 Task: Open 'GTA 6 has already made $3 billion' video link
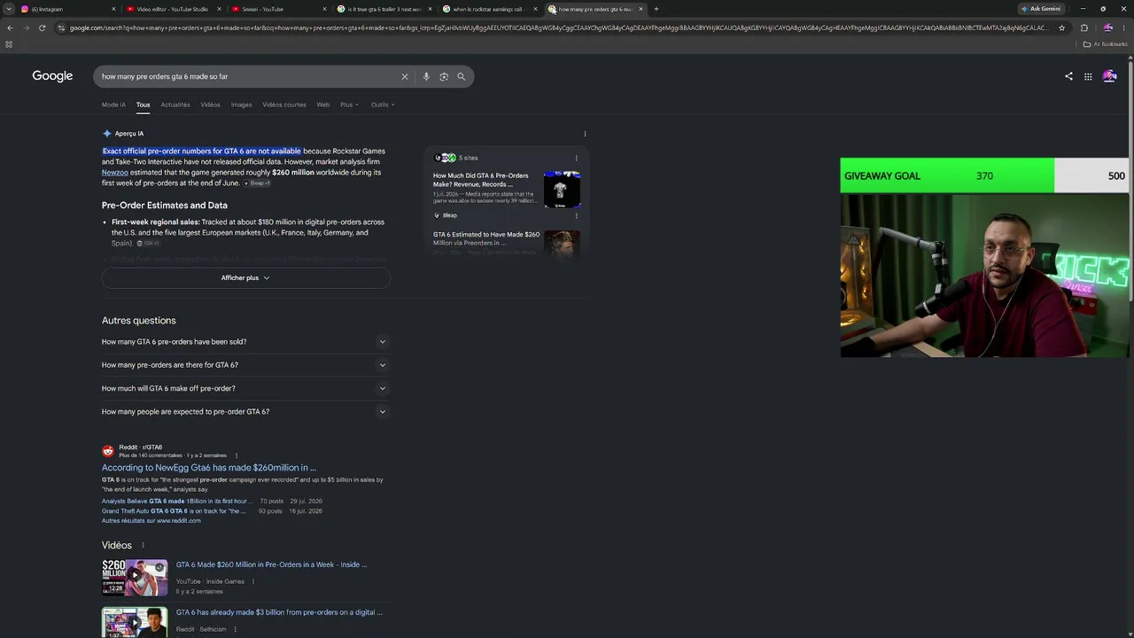click(279, 612)
